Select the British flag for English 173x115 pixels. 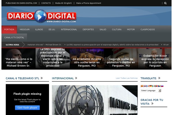145,86
